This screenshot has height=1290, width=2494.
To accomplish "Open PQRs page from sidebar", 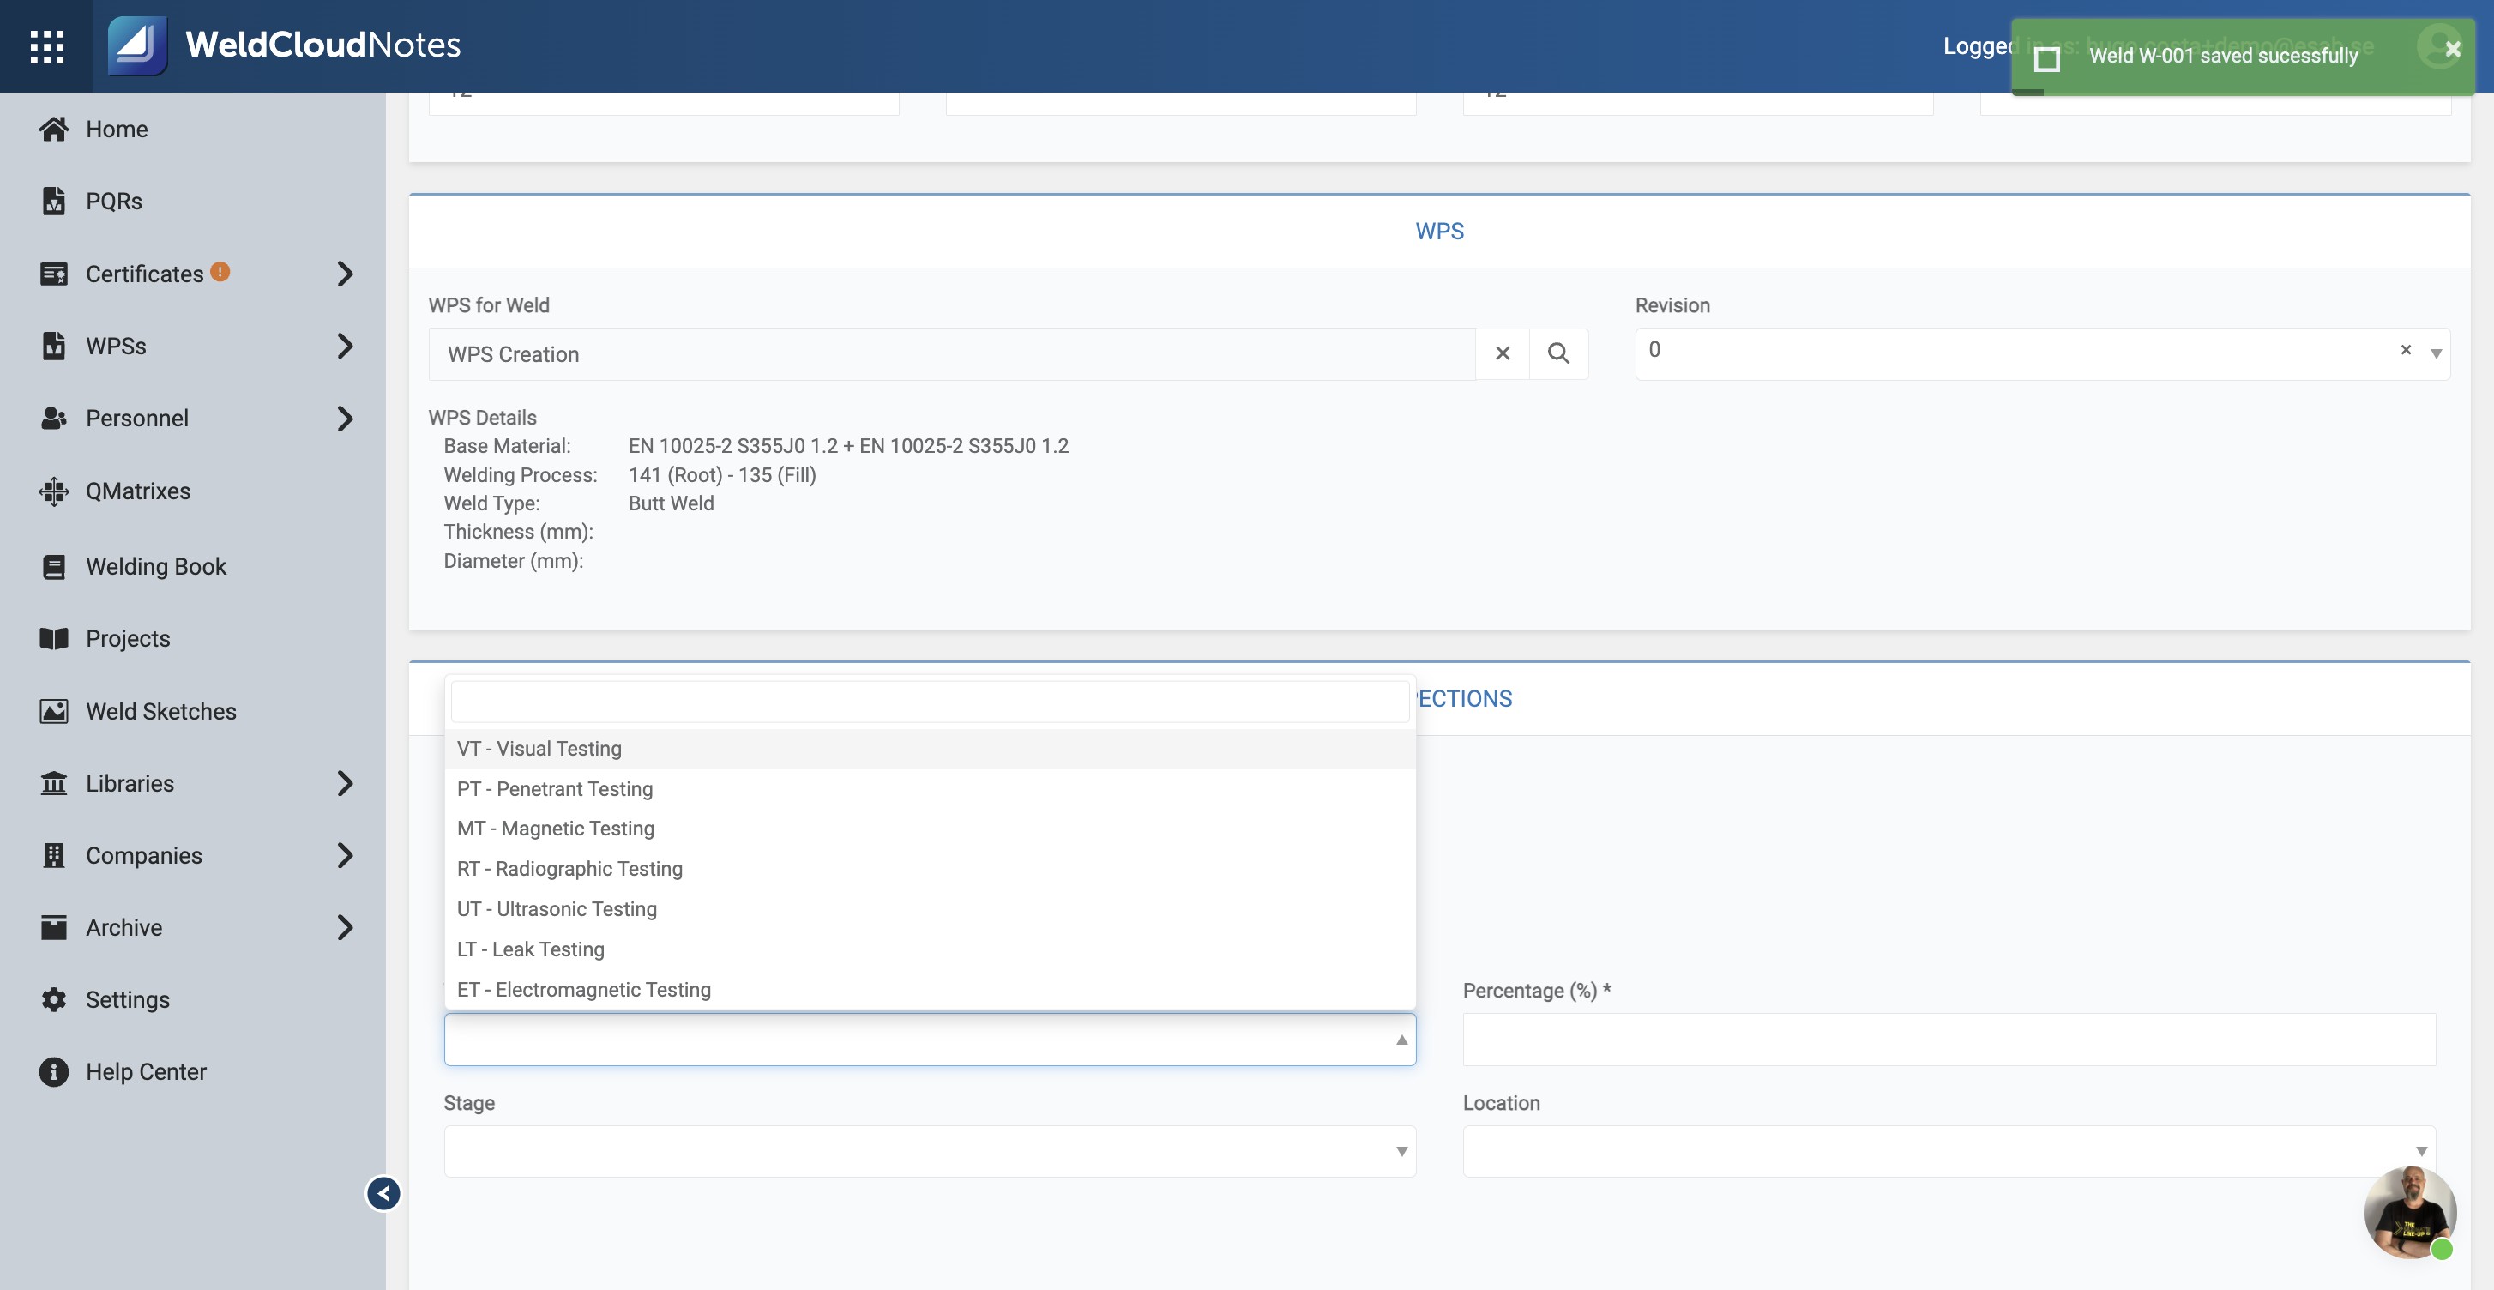I will click(x=113, y=201).
